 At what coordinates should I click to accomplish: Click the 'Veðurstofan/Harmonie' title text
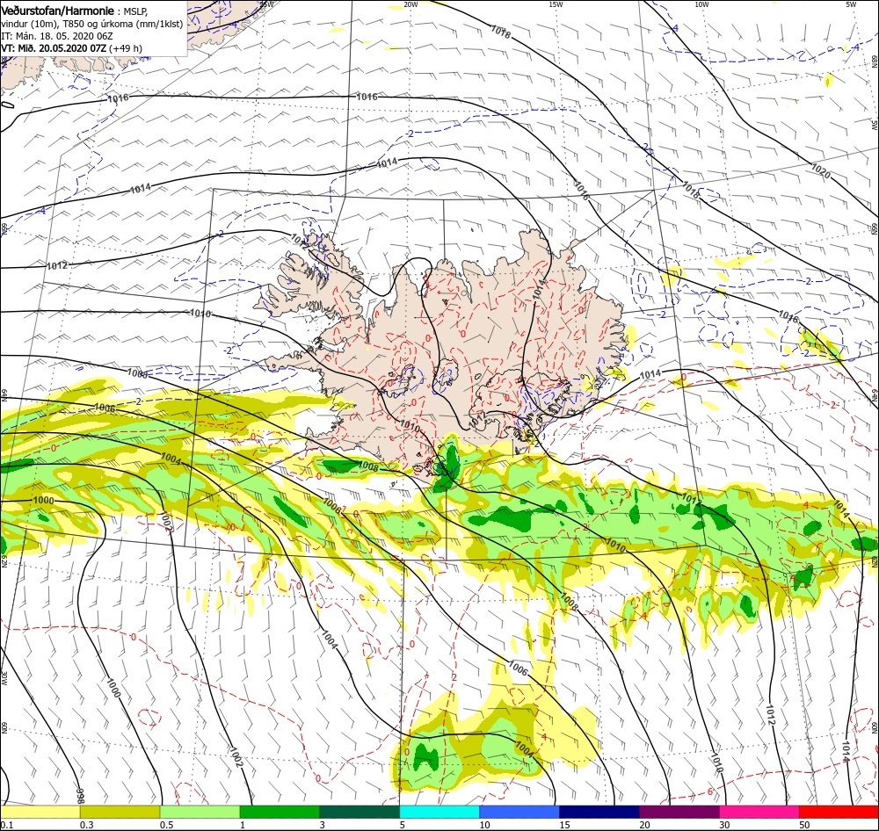58,11
